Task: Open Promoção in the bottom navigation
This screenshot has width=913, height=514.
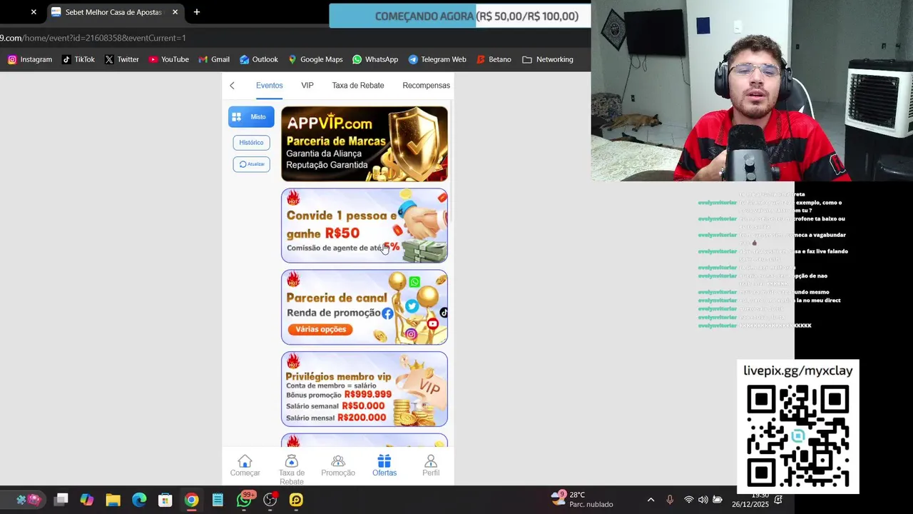Action: tap(338, 466)
